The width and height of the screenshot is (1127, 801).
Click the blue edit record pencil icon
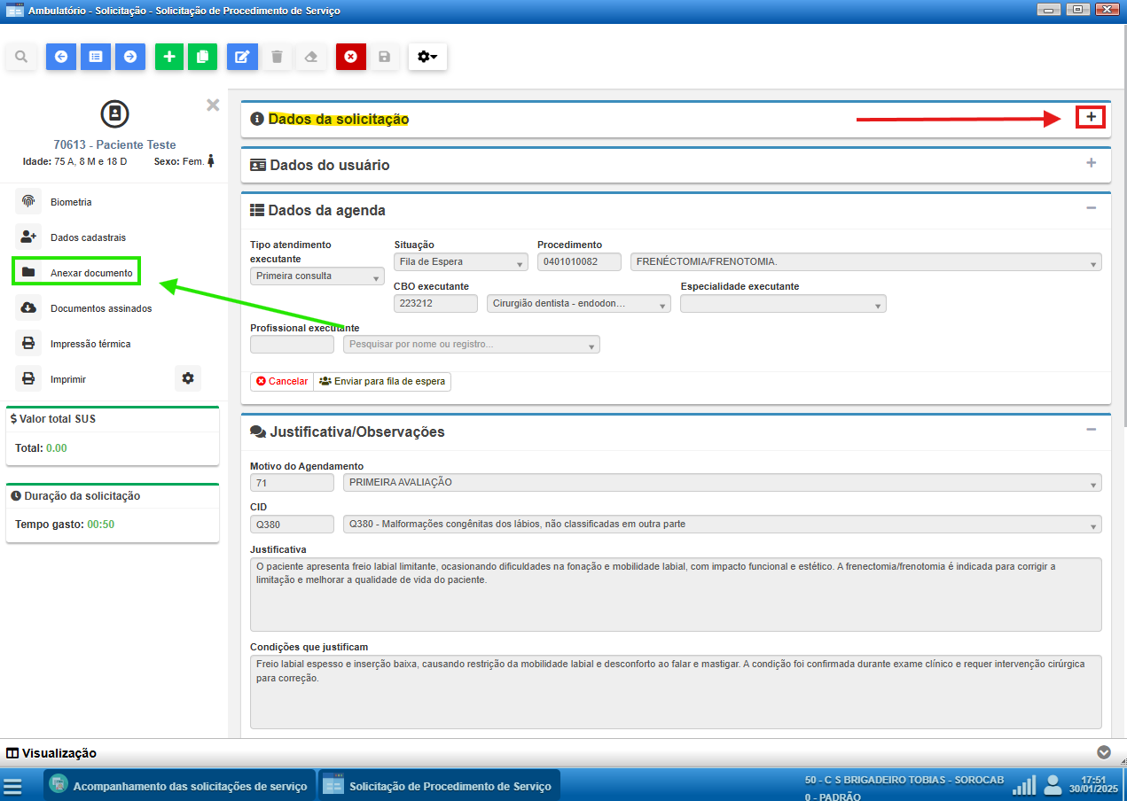click(x=241, y=57)
